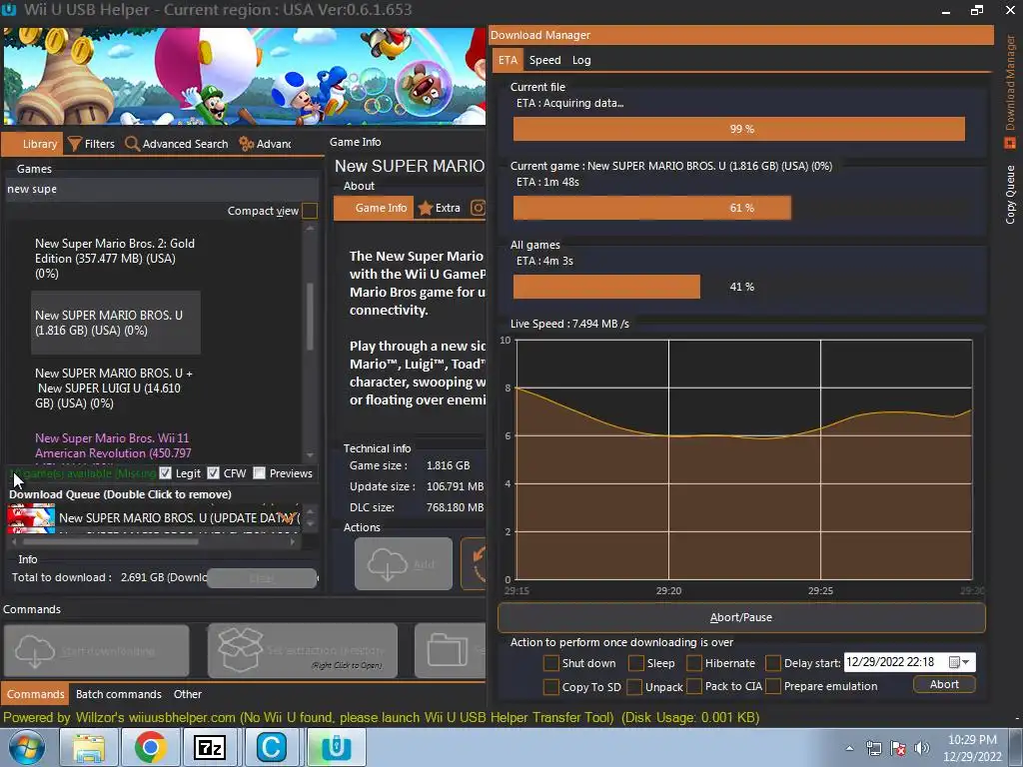Enable Shut down after downloading

click(550, 663)
